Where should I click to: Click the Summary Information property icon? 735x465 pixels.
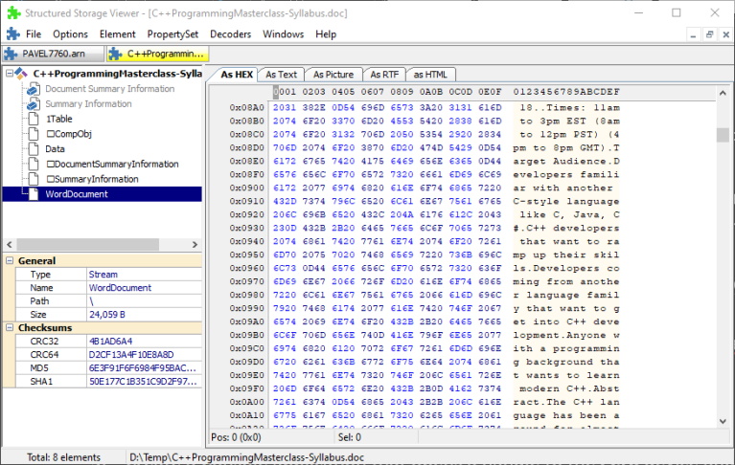tap(34, 103)
